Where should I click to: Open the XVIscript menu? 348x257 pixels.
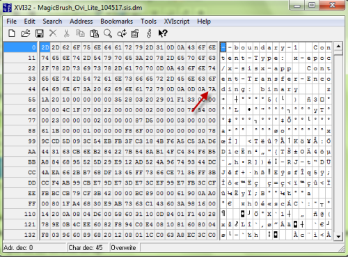tap(177, 22)
